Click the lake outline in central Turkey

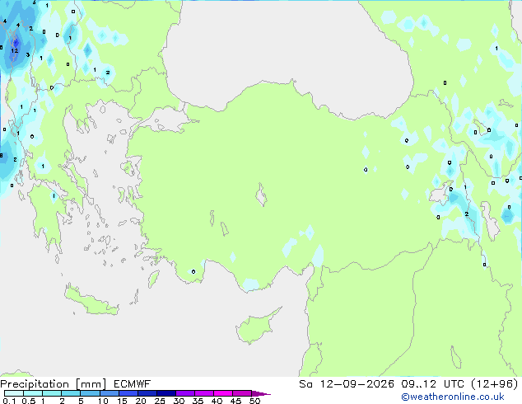click(261, 195)
